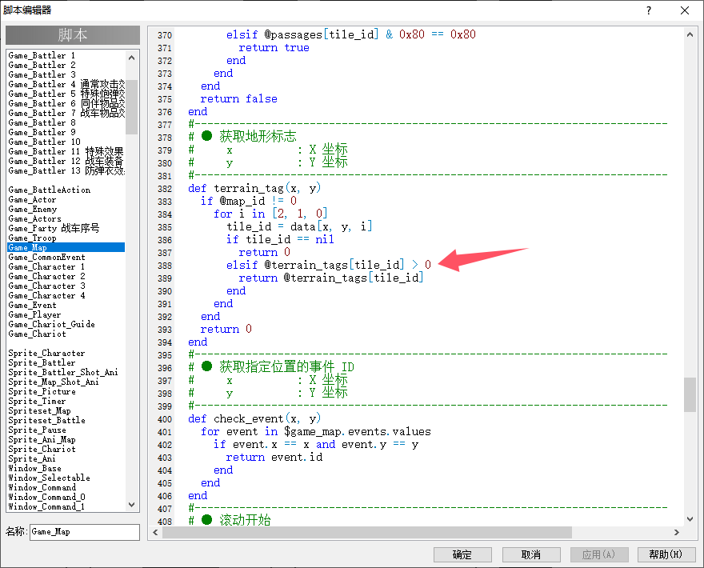Viewport: 704px width, 568px height.
Task: Select Game_Battler 2 script
Action: pos(42,65)
